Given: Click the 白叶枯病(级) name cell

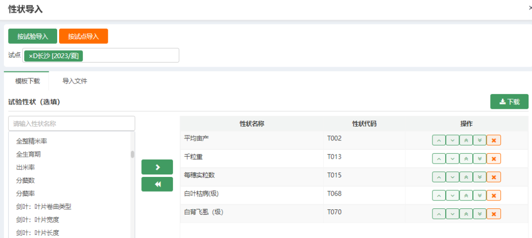Looking at the screenshot, I should click(x=252, y=195).
